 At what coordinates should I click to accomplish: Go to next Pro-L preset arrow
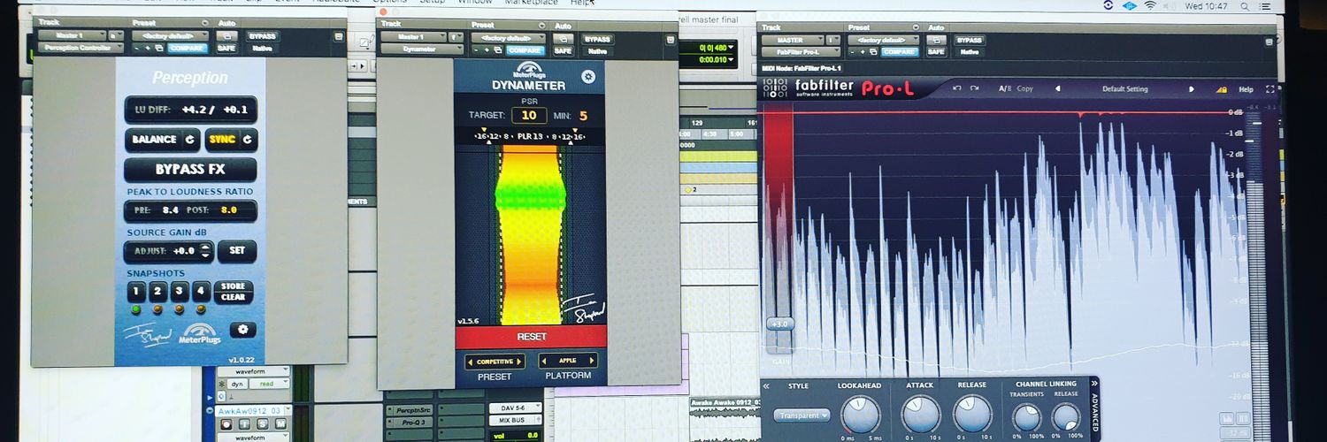click(1191, 88)
